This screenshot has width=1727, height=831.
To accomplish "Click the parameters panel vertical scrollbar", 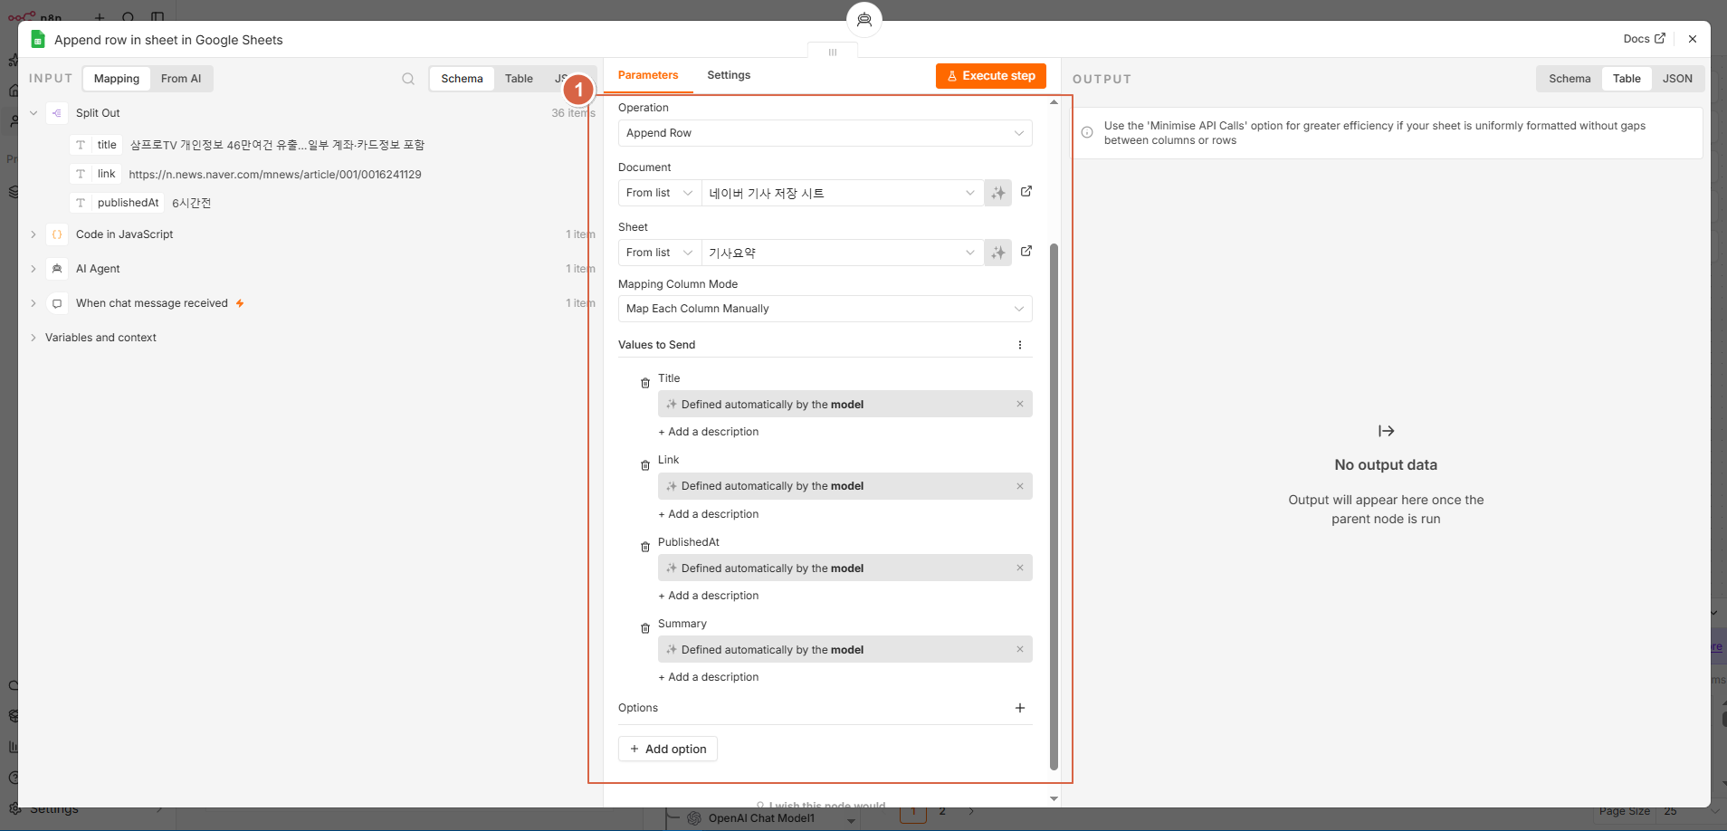I will coord(1054,507).
